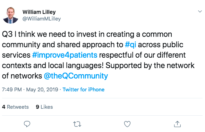View the 4 Retweets list
The width and height of the screenshot is (205, 132).
tap(15, 107)
